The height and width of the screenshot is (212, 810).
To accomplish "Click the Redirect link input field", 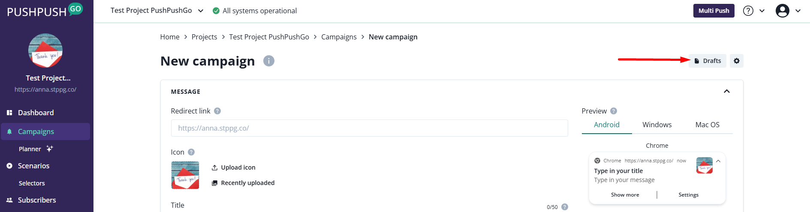I will coord(369,128).
